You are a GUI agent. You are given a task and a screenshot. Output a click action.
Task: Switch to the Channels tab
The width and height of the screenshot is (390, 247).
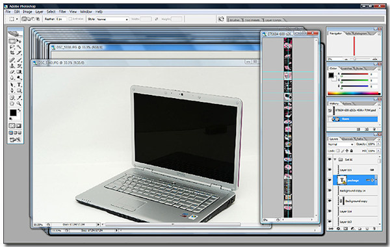(347, 139)
